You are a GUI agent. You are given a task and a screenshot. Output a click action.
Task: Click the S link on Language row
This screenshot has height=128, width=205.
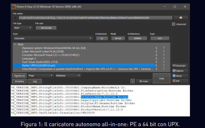pyautogui.click(x=156, y=59)
